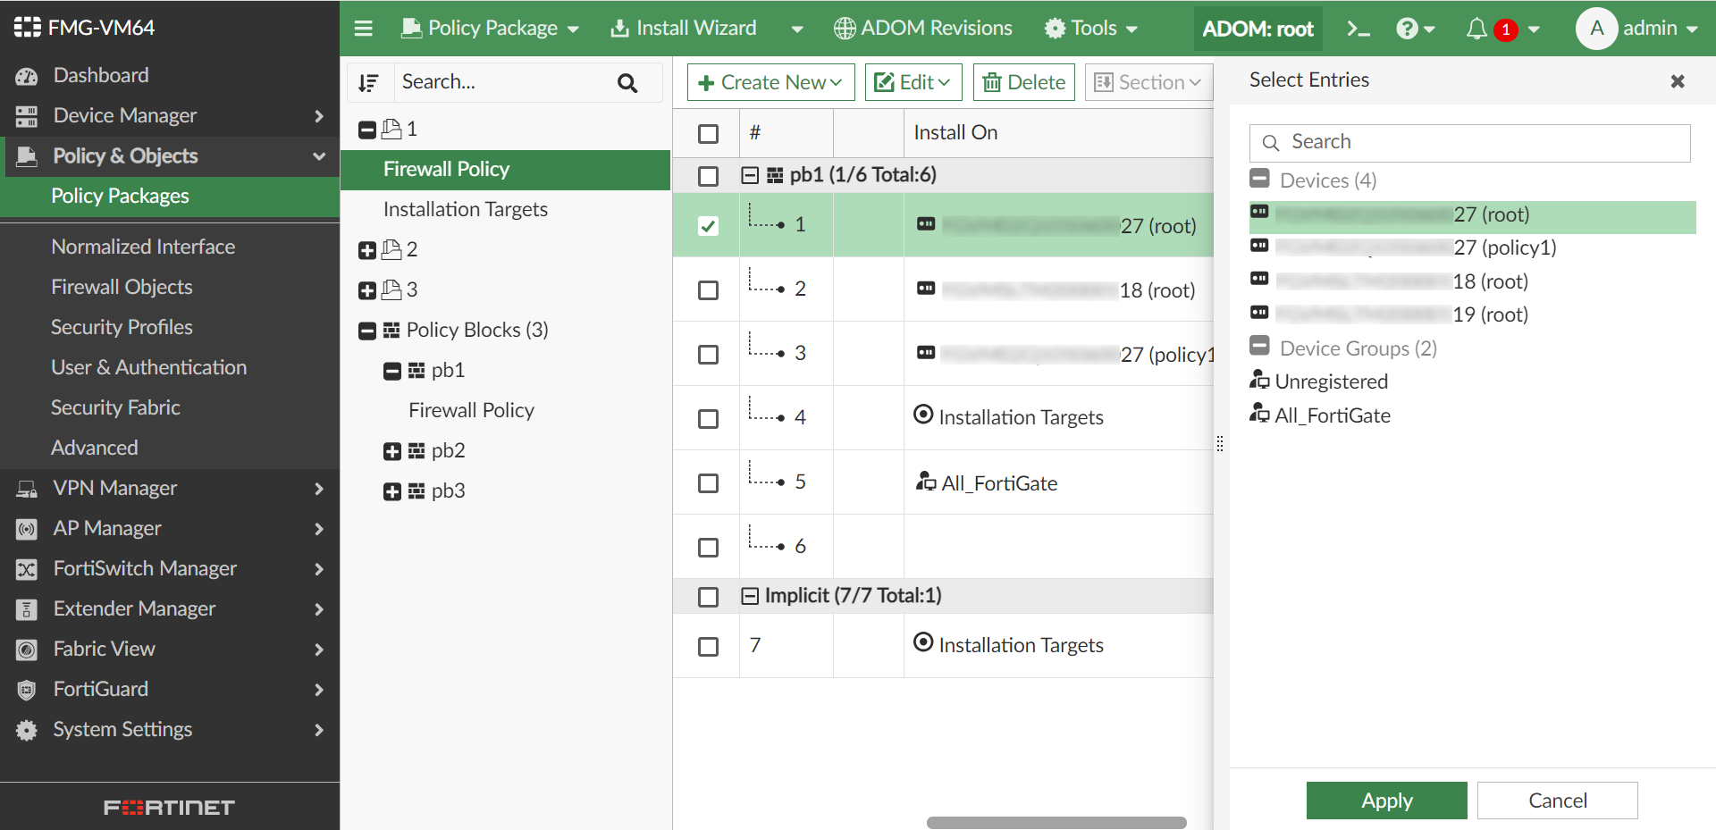The width and height of the screenshot is (1716, 830).
Task: Open the search magnifier in policy list
Action: point(627,82)
